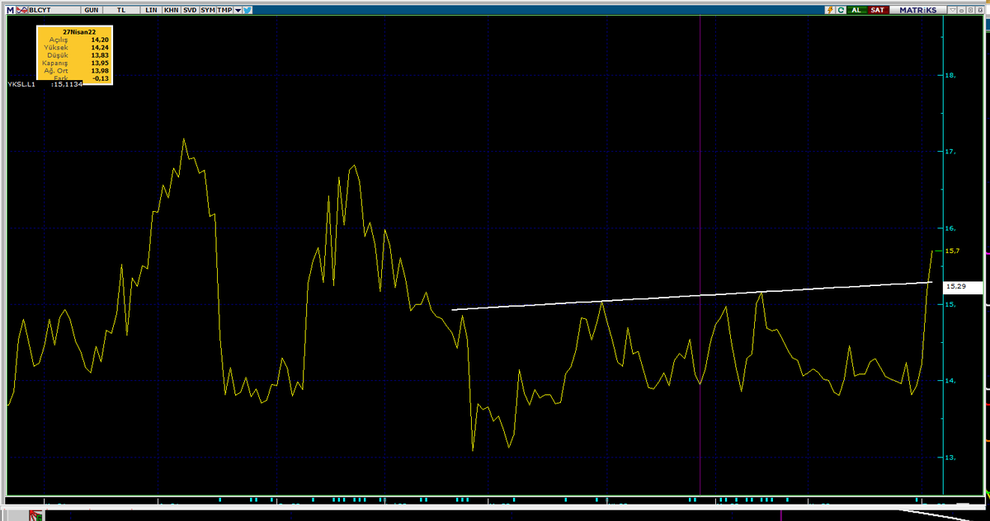Screen dimensions: 990x521
Task: Click the Kapanış value 13,95
Action: pyautogui.click(x=100, y=63)
